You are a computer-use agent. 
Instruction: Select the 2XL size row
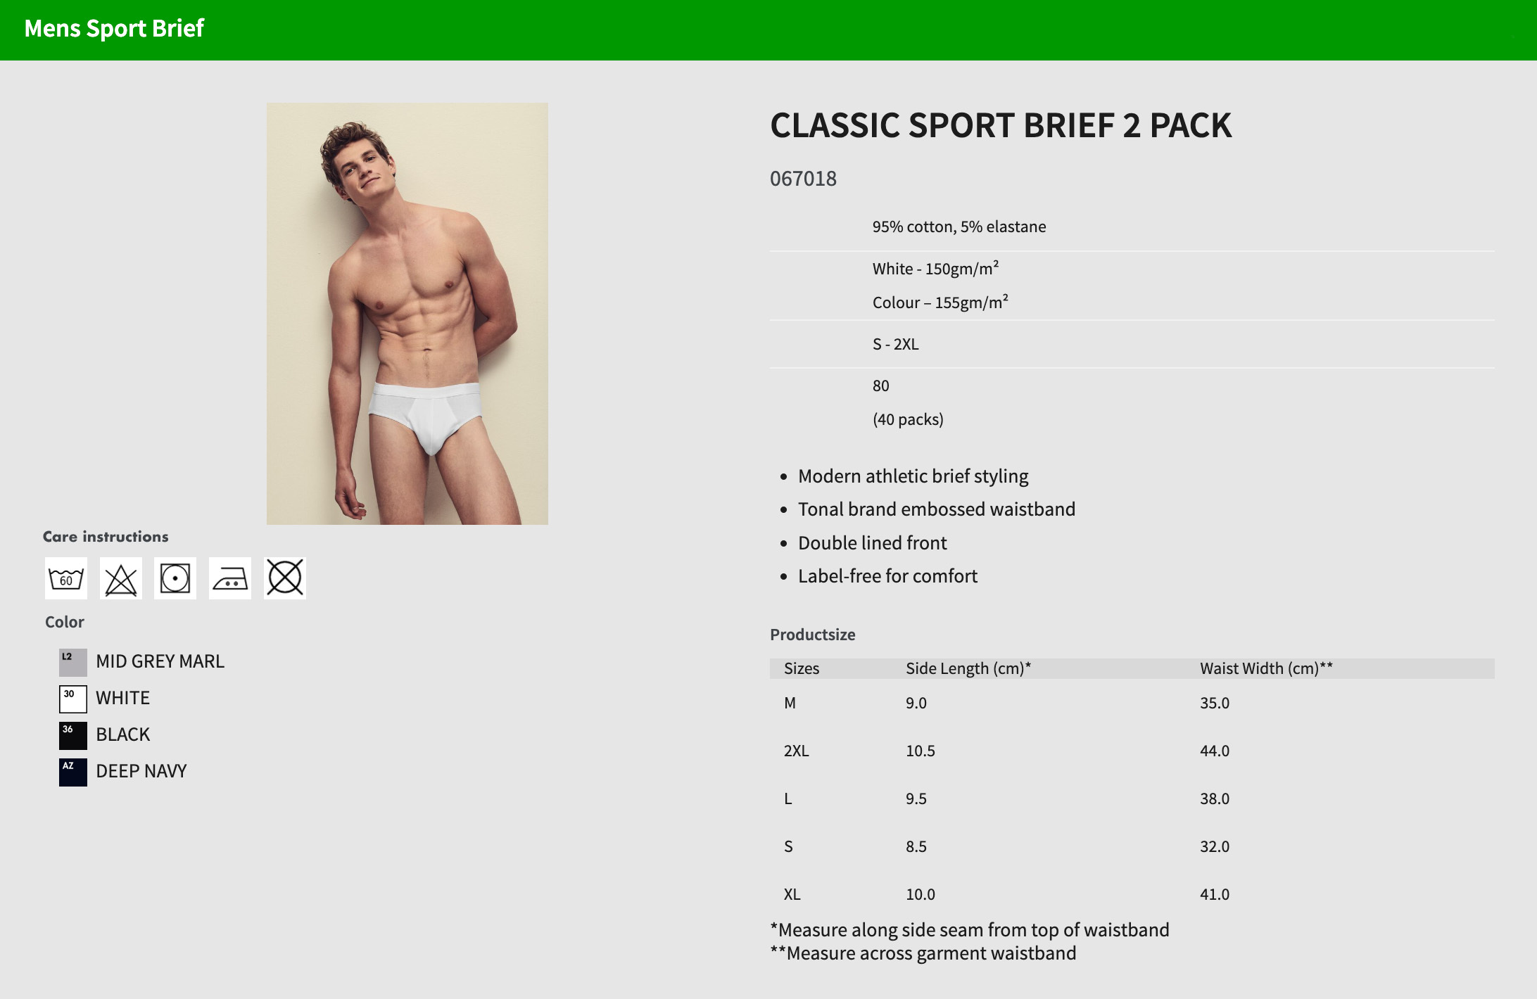click(x=1132, y=751)
